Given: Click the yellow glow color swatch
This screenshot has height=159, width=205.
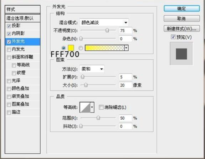Looking at the screenshot, I should [x=71, y=48].
